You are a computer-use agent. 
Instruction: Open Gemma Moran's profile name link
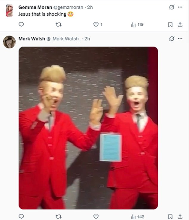click(35, 7)
